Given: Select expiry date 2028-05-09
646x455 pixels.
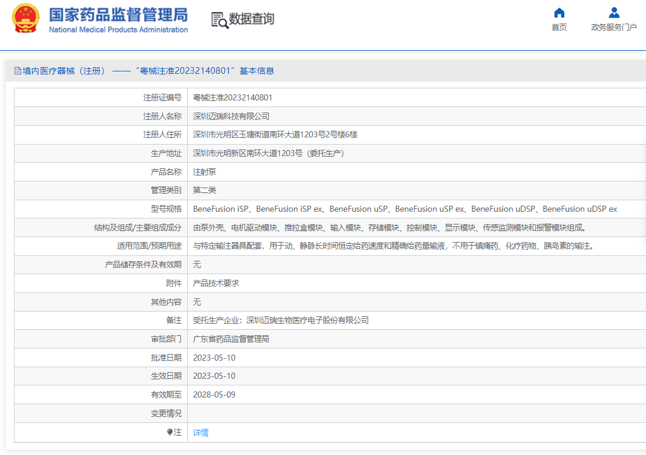Looking at the screenshot, I should pyautogui.click(x=214, y=394).
